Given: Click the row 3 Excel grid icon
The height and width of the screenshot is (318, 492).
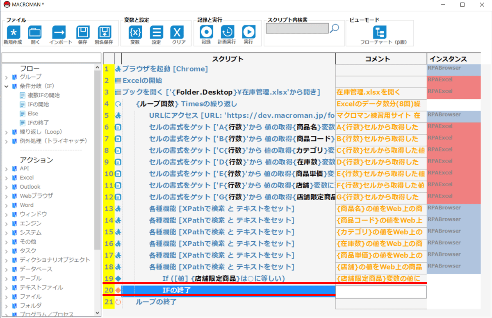Looking at the screenshot, I should [118, 92].
